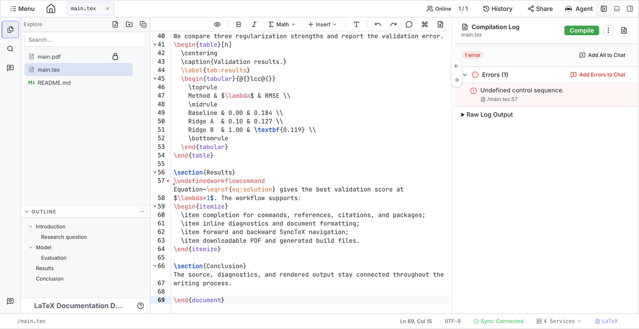Image resolution: width=639 pixels, height=329 pixels.
Task: Open the search sidebar icon
Action: (x=10, y=49)
